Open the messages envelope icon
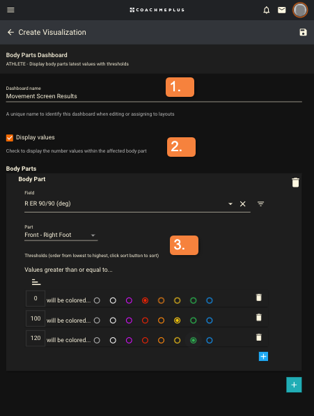The height and width of the screenshot is (416, 314). [x=282, y=10]
